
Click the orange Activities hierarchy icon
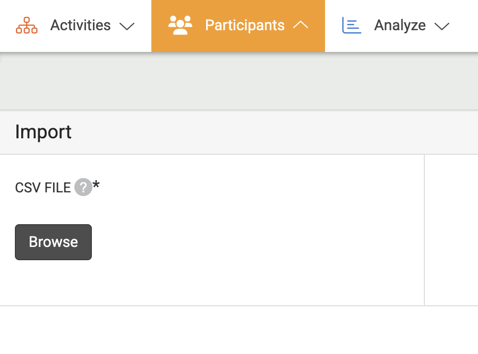coord(27,25)
